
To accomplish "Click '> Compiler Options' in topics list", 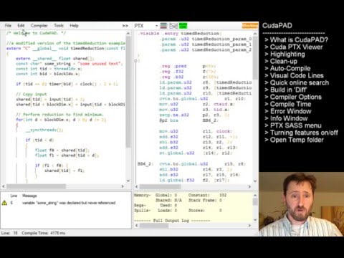I will tap(293, 97).
